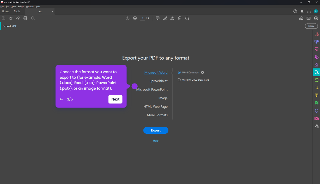This screenshot has width=320, height=184.
Task: Select Microsoft Word export format
Action: pos(156,72)
